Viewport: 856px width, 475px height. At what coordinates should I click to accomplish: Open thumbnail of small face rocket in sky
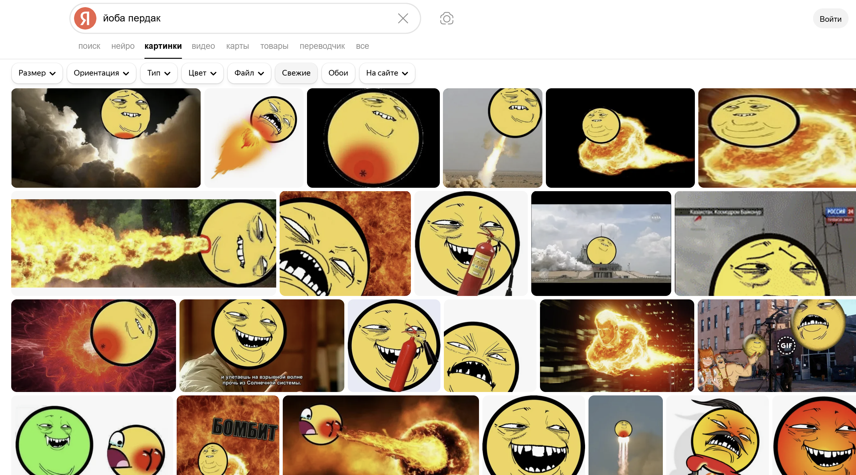[626, 435]
